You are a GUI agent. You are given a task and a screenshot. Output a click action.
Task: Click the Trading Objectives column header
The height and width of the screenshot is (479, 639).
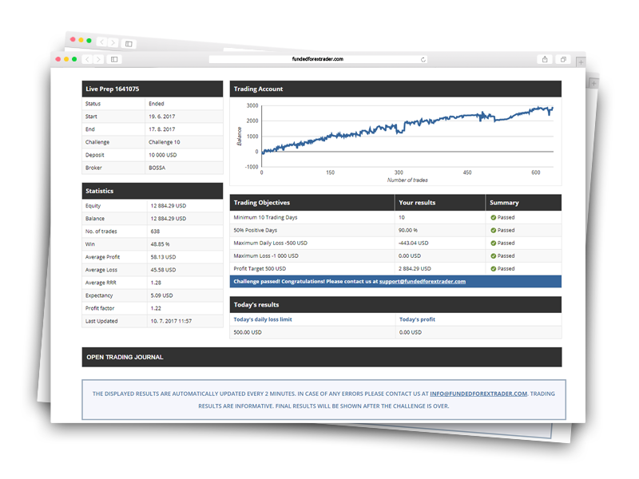pyautogui.click(x=312, y=203)
